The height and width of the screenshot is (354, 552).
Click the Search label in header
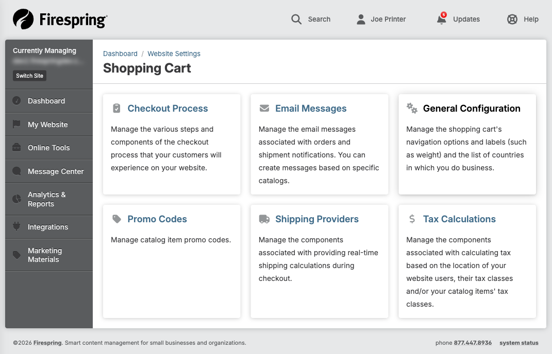320,20
